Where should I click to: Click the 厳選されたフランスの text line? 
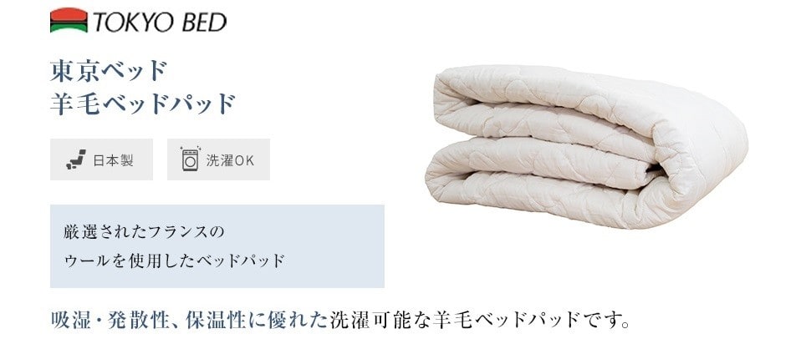(144, 232)
